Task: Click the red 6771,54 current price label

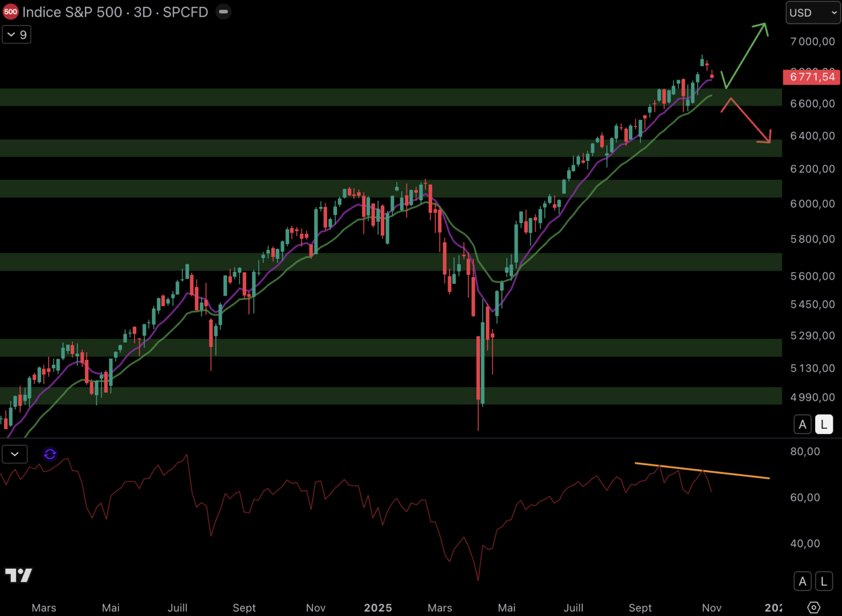Action: (x=812, y=77)
